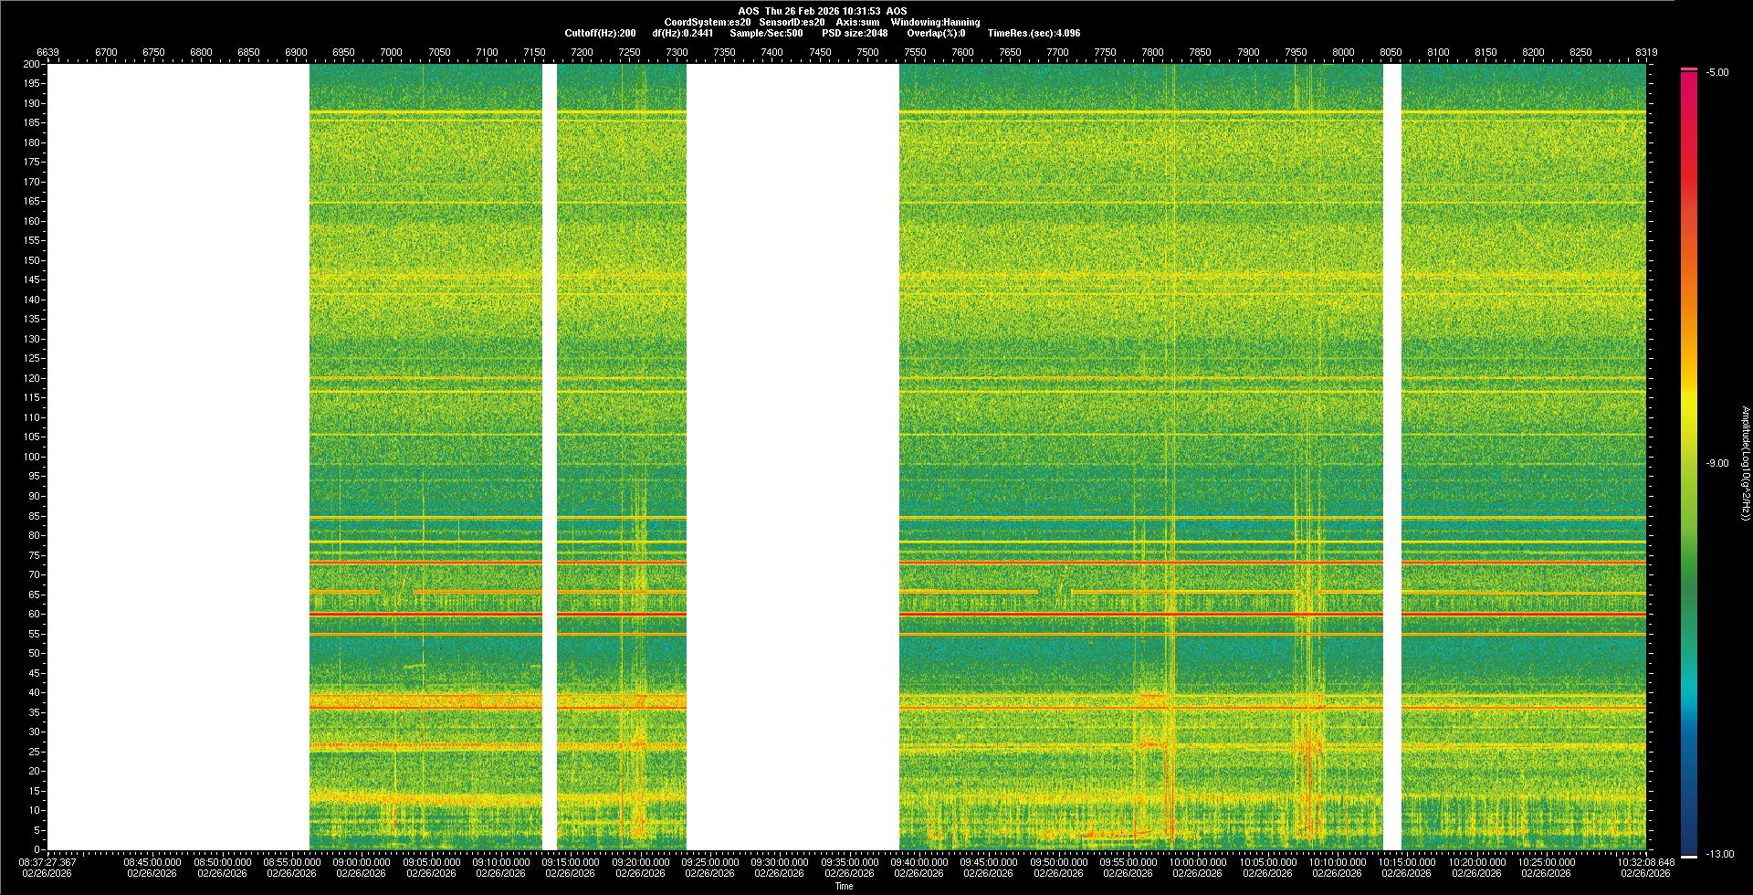Click the Windowing:Hanning header label
The height and width of the screenshot is (895, 1753).
point(935,22)
